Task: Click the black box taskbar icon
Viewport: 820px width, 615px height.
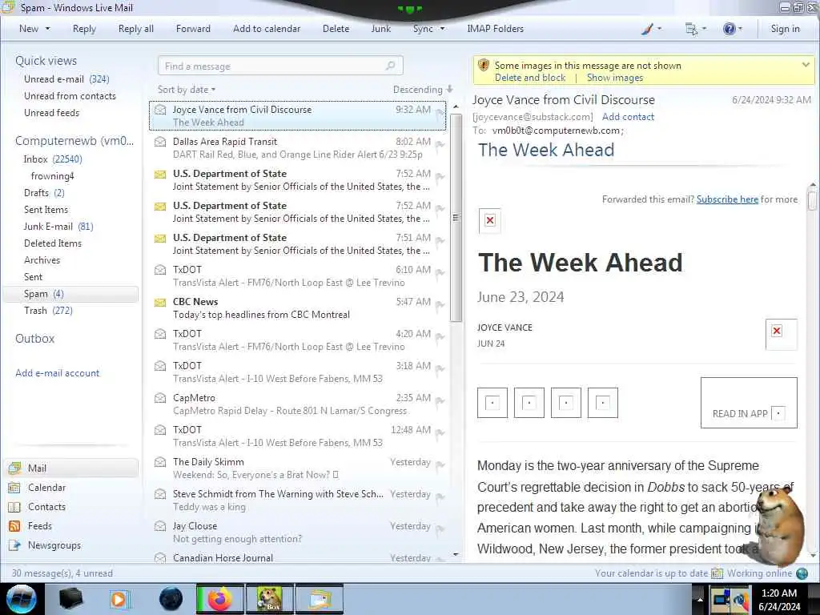Action: [x=70, y=599]
